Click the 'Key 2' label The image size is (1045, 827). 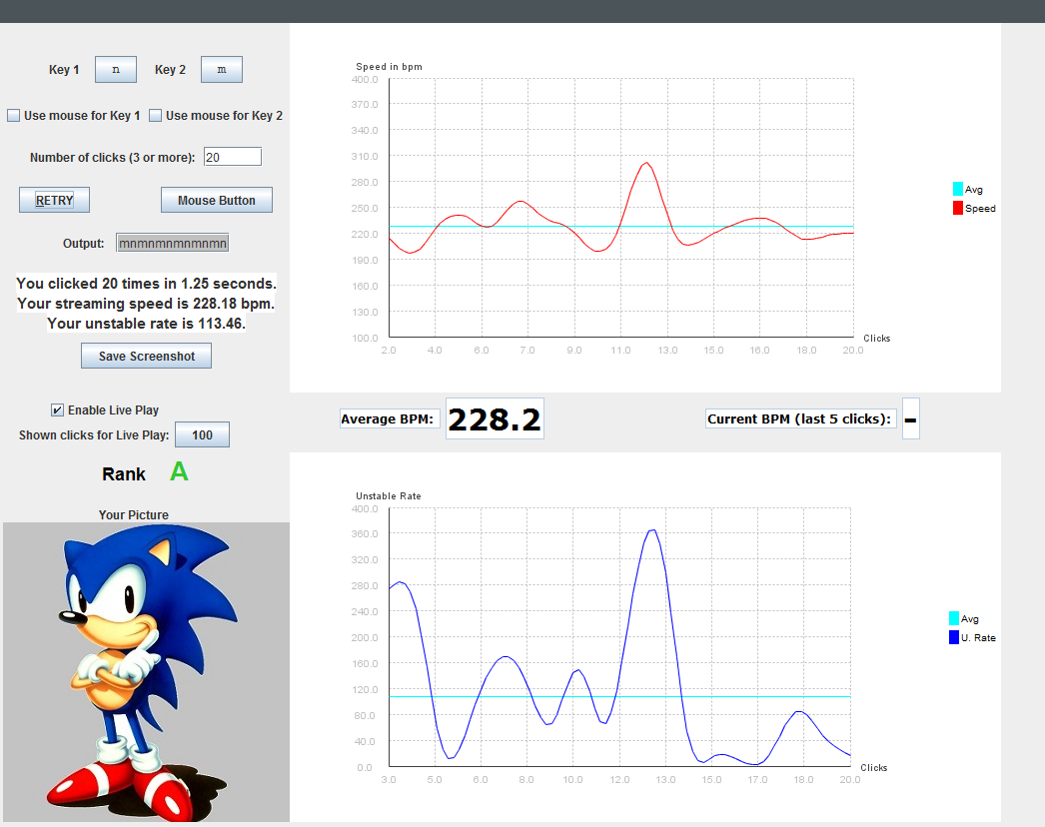170,69
